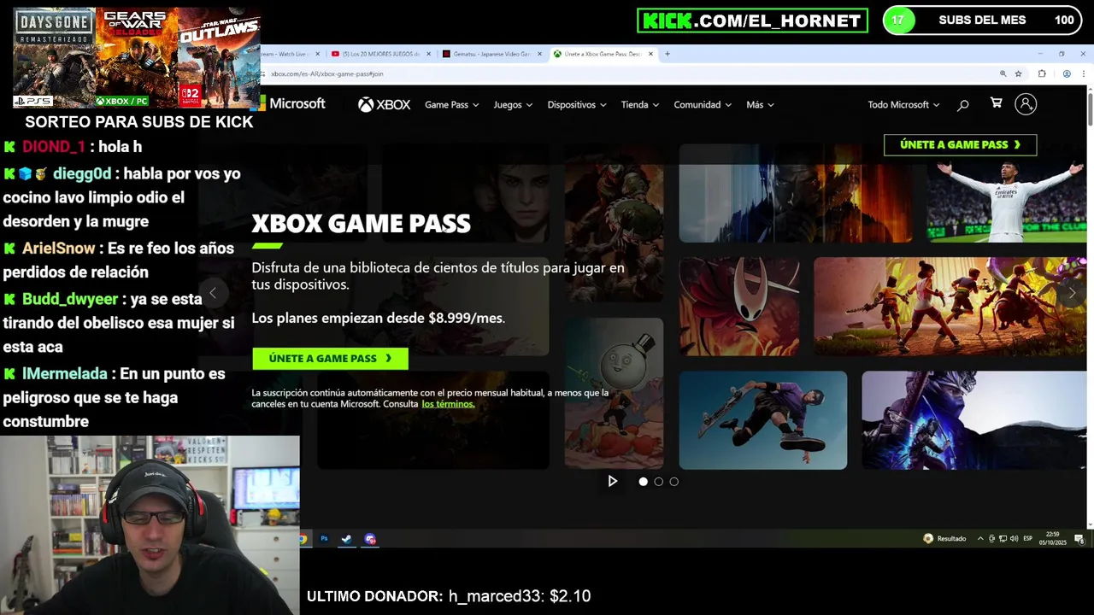Click the 'Los planes empiezan desde $8.999/mes' text
Viewport: 1094px width, 615px height.
tap(378, 318)
